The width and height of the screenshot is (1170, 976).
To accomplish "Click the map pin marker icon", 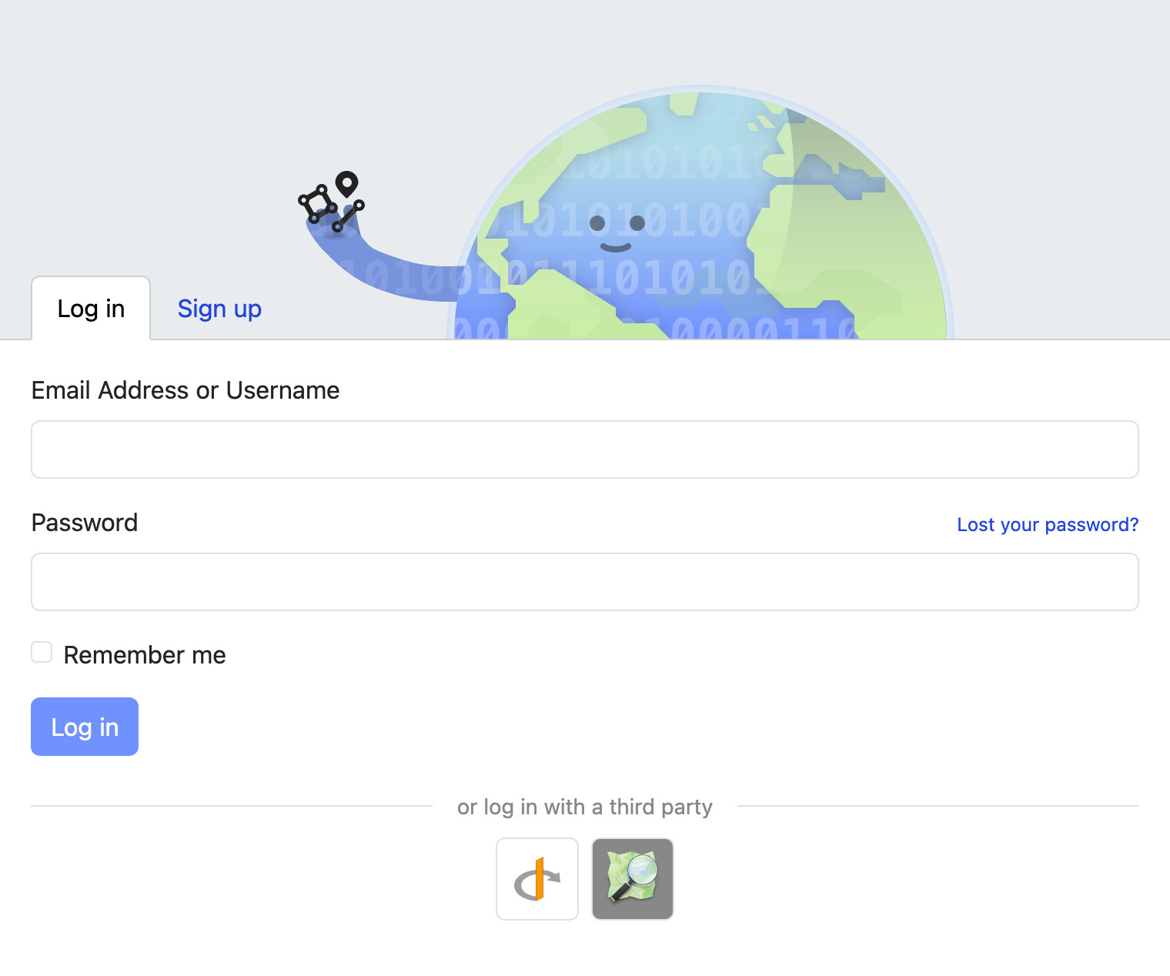I will pyautogui.click(x=347, y=184).
